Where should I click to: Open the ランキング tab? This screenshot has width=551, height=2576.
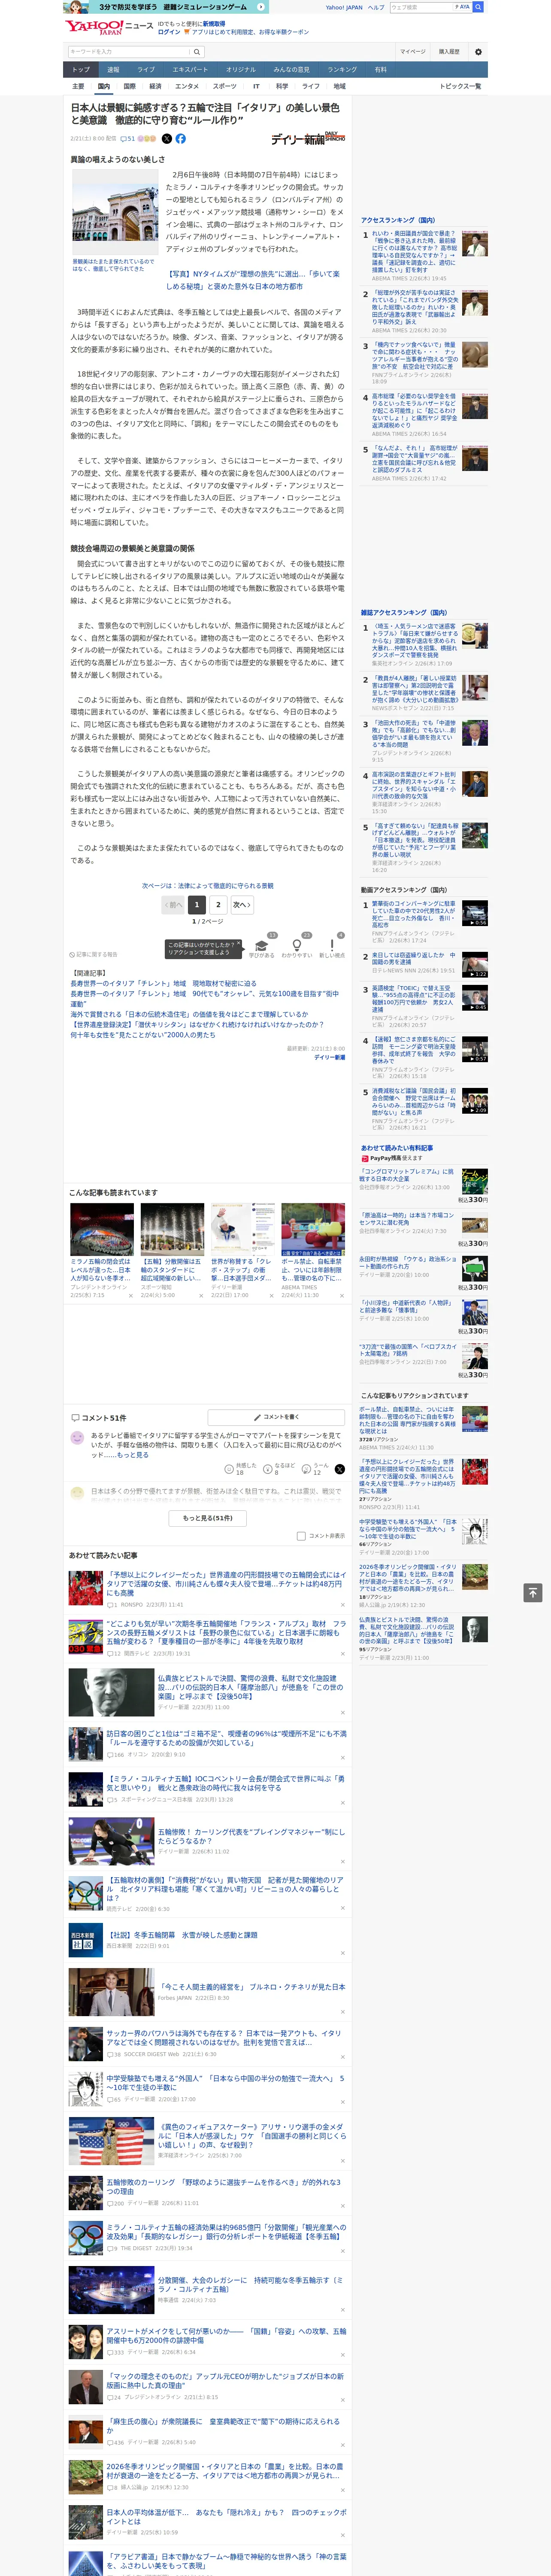point(342,70)
